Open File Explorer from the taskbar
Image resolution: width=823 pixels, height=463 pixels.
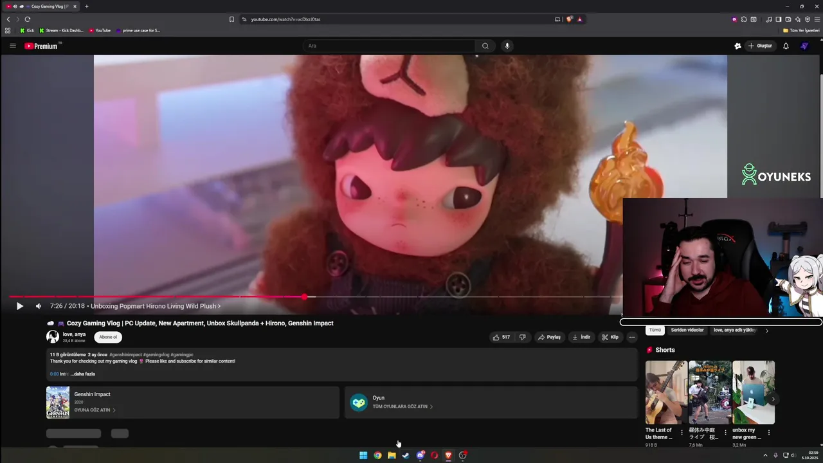coord(392,455)
